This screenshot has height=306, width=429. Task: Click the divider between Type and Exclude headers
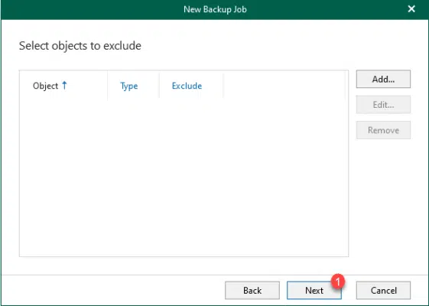pyautogui.click(x=160, y=86)
